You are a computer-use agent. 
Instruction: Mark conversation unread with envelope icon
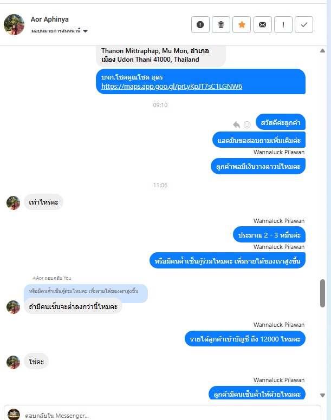point(262,25)
